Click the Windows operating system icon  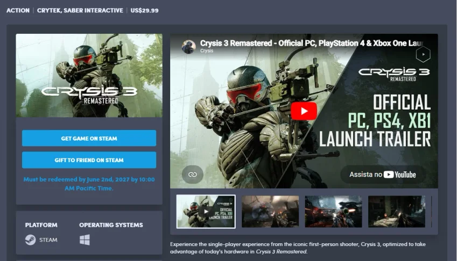pos(85,240)
